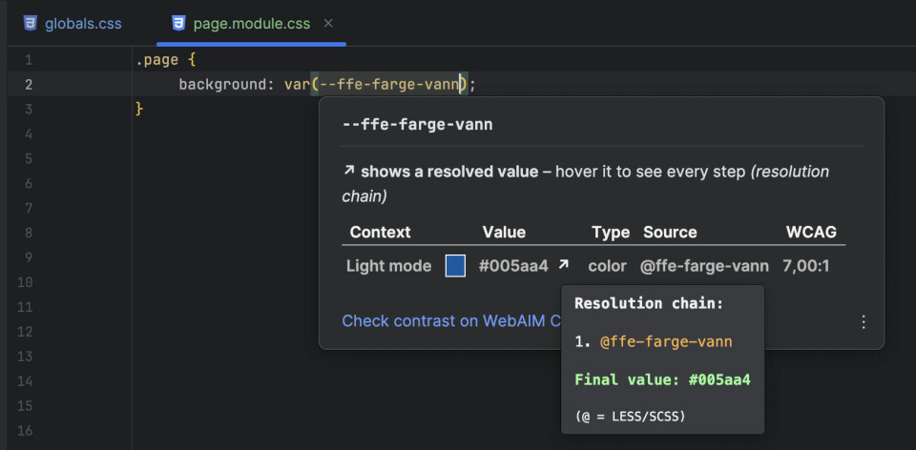The height and width of the screenshot is (450, 916).
Task: Open the popup's three-dot options menu
Action: point(864,322)
